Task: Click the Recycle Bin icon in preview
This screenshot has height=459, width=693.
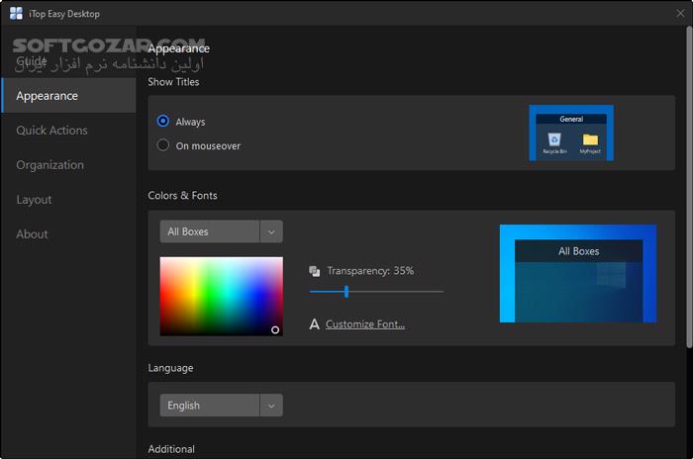Action: click(x=554, y=139)
